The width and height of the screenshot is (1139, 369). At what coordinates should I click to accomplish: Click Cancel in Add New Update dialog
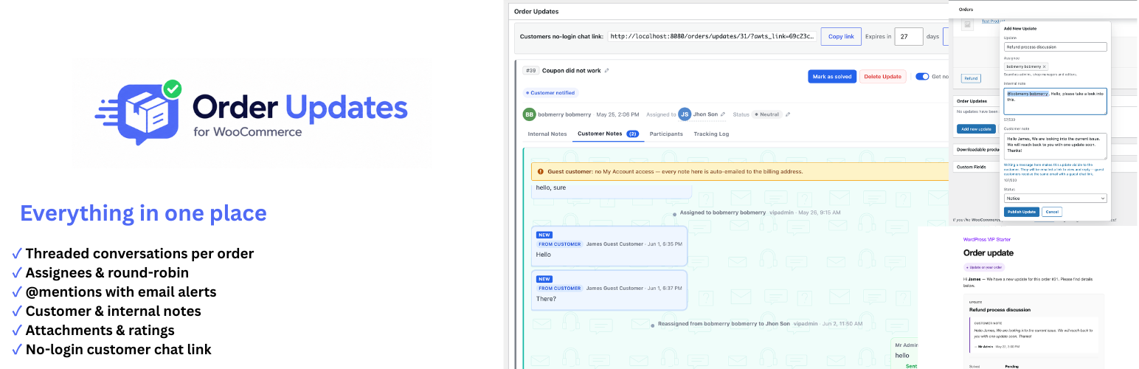coord(1052,212)
